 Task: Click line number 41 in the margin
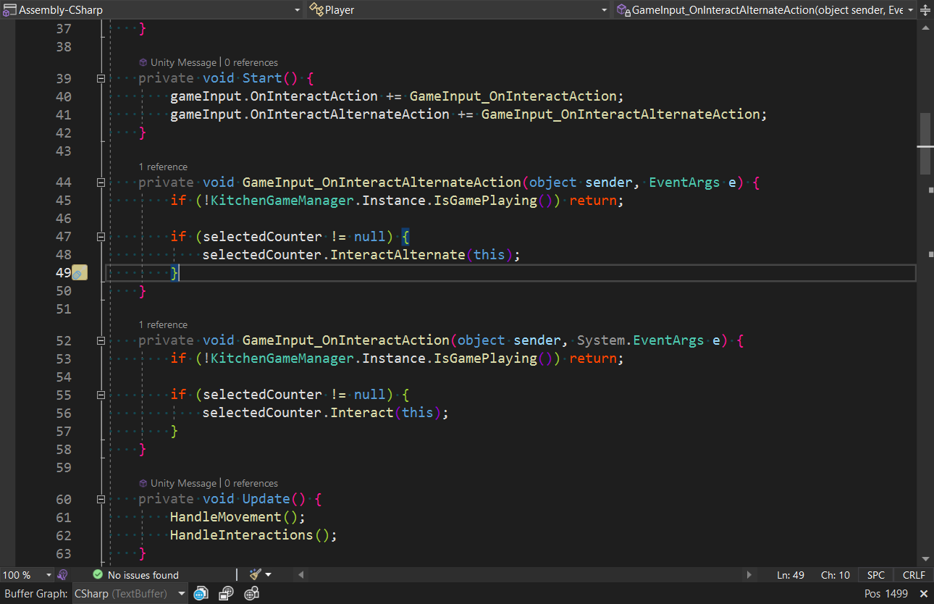[63, 114]
